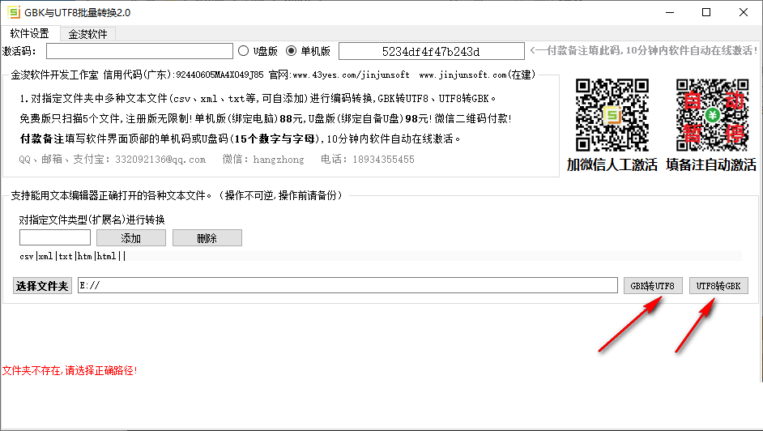Open the 金浚软件 tab

(87, 34)
